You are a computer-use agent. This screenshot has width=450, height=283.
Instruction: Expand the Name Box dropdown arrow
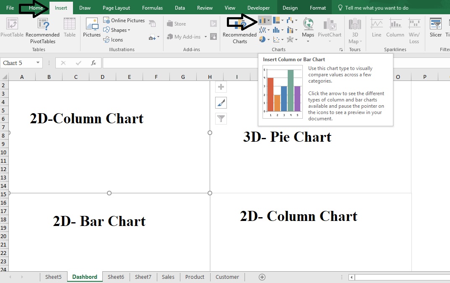click(x=38, y=62)
